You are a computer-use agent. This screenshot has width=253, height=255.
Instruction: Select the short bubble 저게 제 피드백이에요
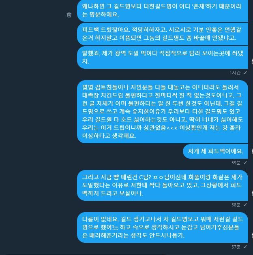click(x=215, y=151)
